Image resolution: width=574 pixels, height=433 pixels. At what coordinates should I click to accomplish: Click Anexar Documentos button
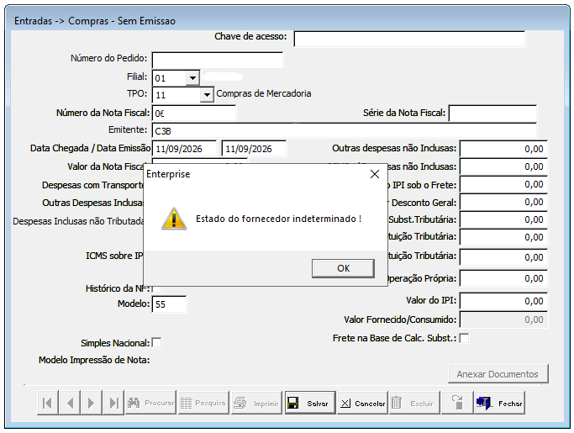498,374
